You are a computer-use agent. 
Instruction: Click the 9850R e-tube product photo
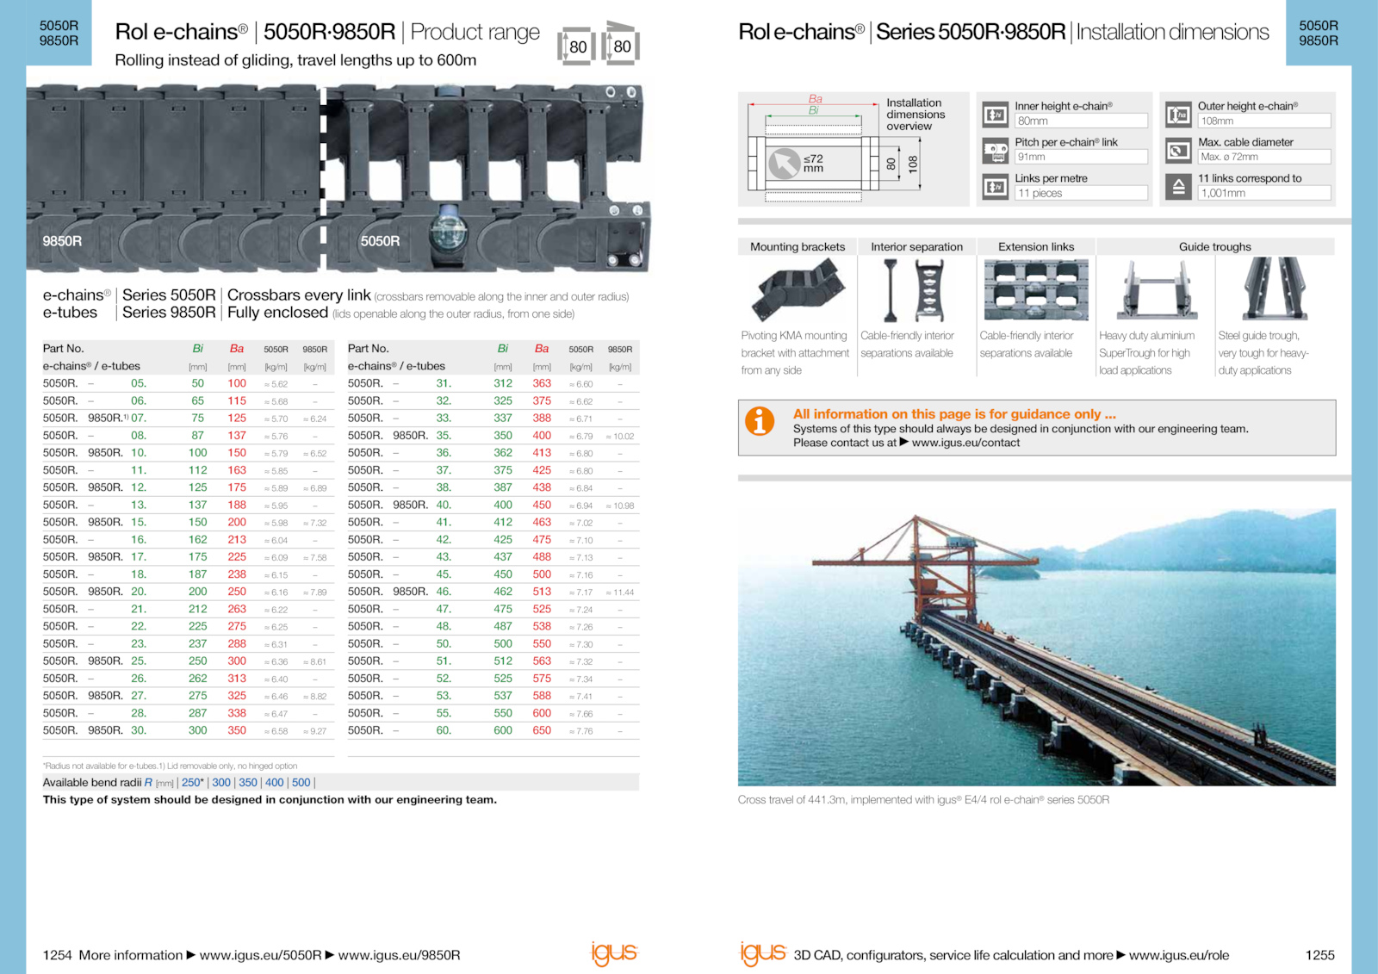175,177
